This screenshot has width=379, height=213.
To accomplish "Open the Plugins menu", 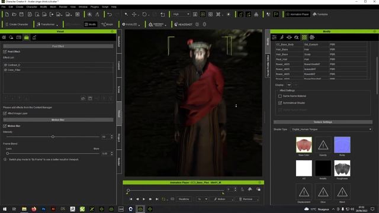I will click(x=95, y=7).
